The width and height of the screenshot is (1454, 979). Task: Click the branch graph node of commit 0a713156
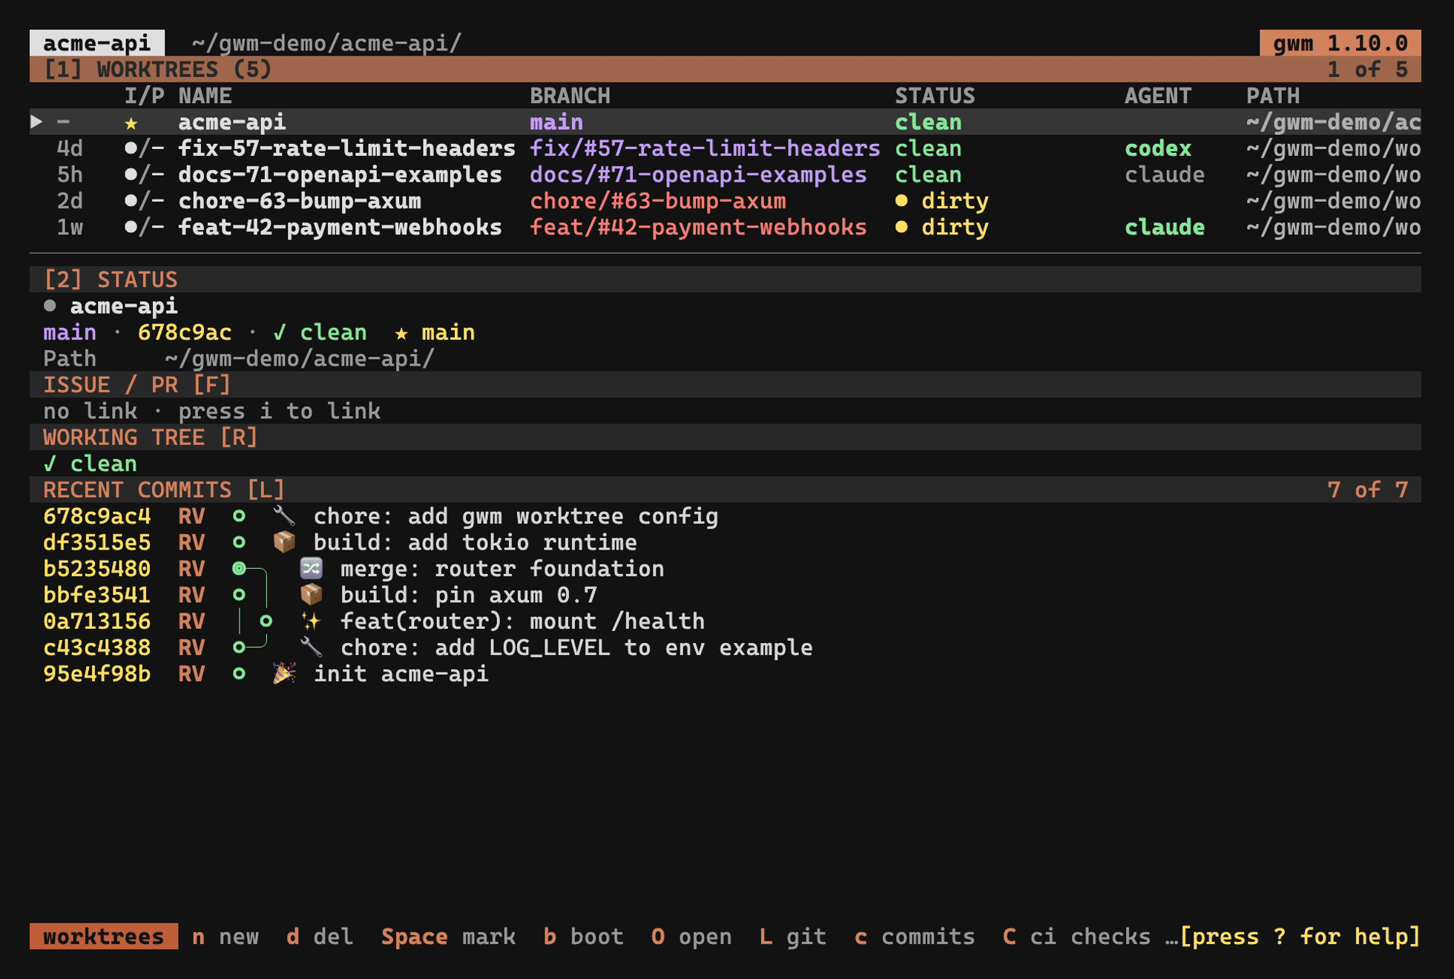[266, 622]
